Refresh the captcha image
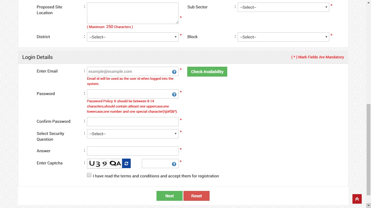Image resolution: width=371 pixels, height=208 pixels. pyautogui.click(x=126, y=164)
